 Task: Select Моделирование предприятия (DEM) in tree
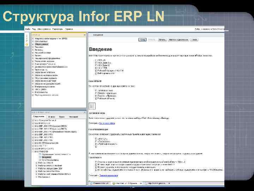point(51,39)
